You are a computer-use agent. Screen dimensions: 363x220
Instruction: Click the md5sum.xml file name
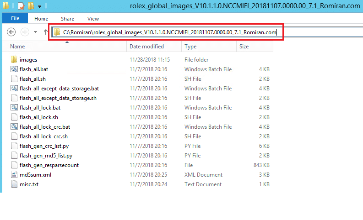click(35, 175)
